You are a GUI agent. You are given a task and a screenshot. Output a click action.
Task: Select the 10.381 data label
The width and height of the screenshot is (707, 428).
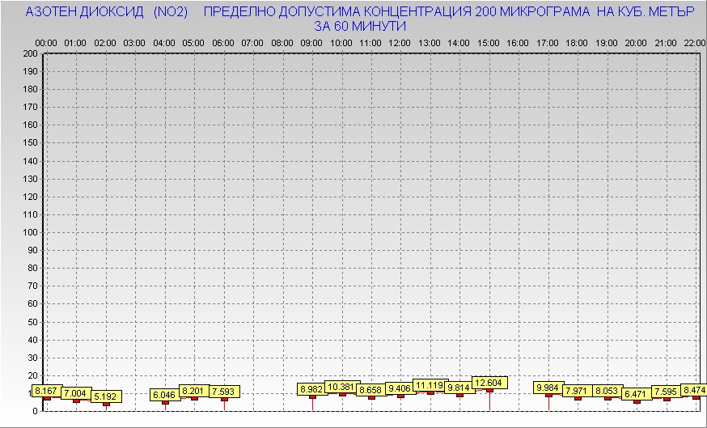tap(341, 387)
